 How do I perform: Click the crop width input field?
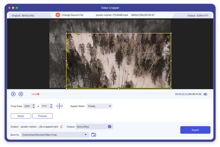(x=27, y=106)
